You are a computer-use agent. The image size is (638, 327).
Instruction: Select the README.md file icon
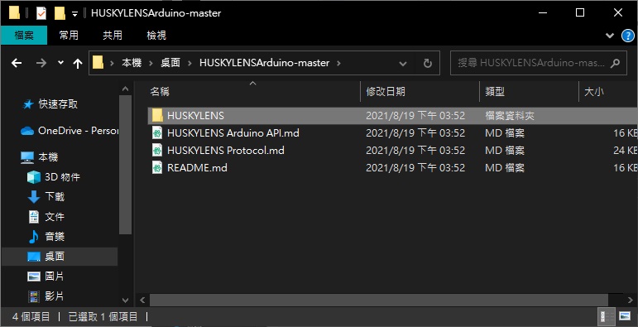click(157, 168)
